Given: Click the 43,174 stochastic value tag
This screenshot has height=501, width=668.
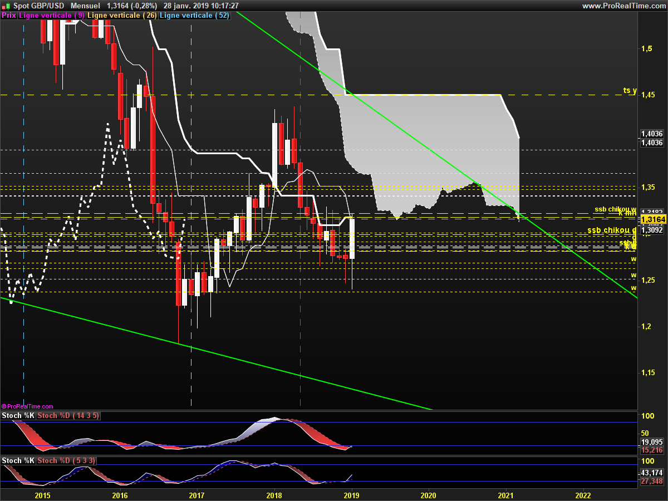Looking at the screenshot, I should 652,473.
